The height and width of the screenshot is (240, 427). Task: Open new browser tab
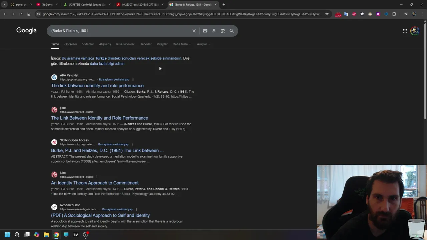[224, 4]
